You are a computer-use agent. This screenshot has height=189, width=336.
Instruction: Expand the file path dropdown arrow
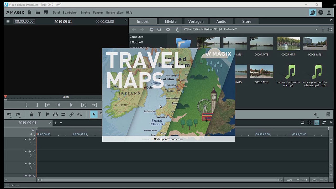click(x=316, y=29)
